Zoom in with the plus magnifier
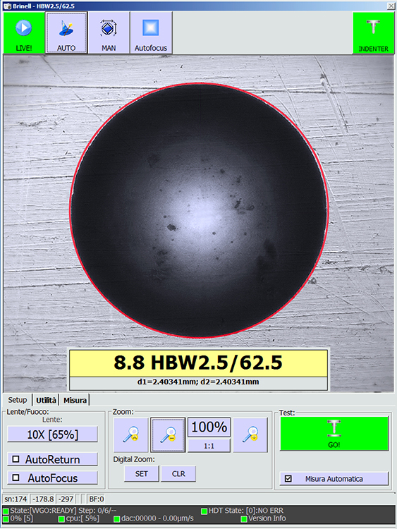Image resolution: width=397 pixels, height=529 pixels. click(250, 435)
